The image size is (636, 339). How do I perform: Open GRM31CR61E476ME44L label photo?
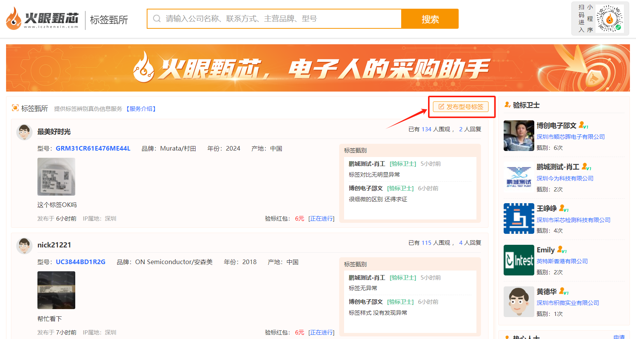(x=56, y=177)
